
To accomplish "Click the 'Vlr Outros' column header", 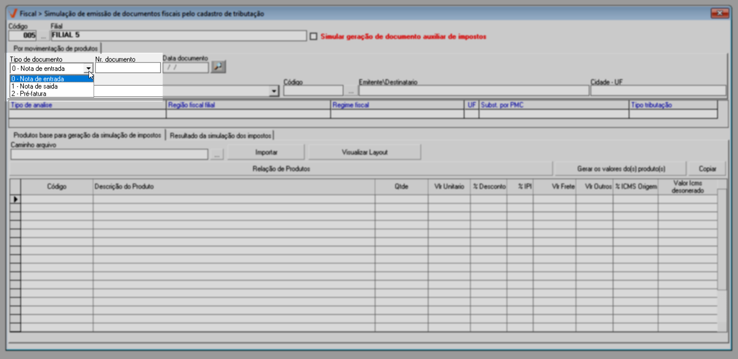I will coord(595,187).
